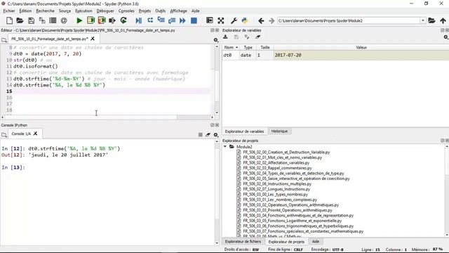Browse editor tabs icon
This screenshot has height=253, width=449.
click(4, 40)
